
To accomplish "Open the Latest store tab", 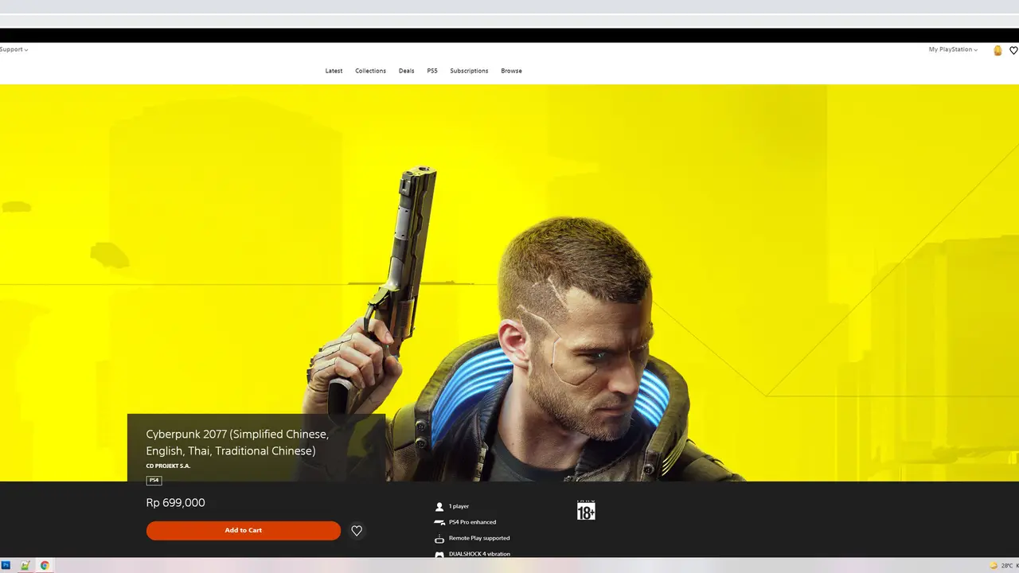I will pos(334,71).
